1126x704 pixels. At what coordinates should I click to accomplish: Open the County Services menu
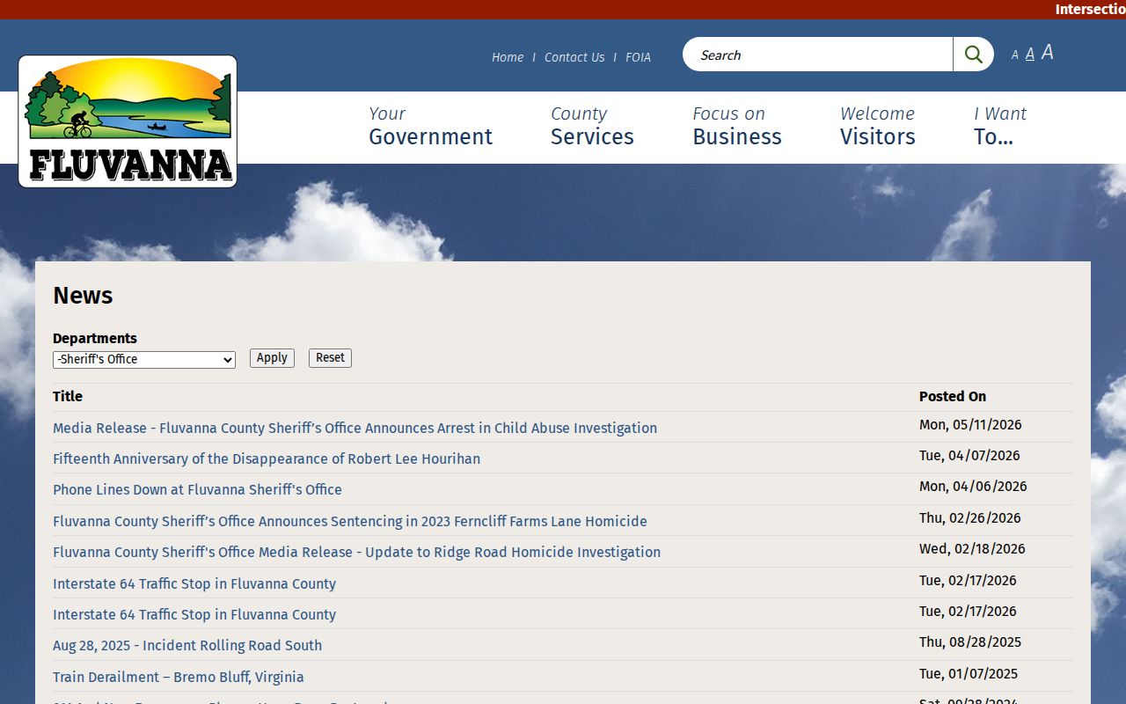592,126
